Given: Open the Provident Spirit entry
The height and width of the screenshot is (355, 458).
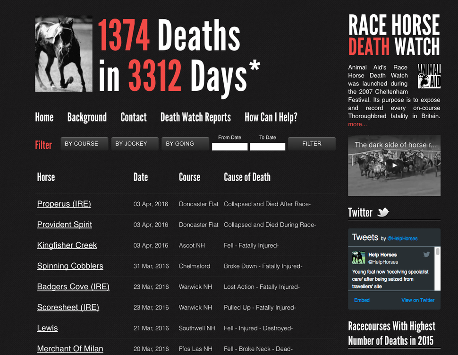Looking at the screenshot, I should (65, 224).
